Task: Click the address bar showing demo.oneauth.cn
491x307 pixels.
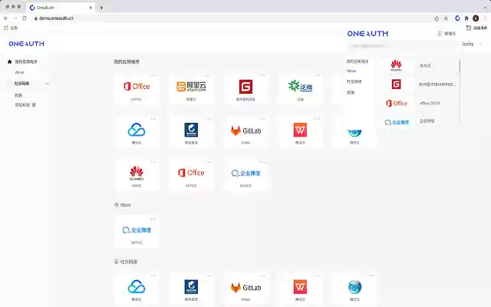Action: click(232, 18)
